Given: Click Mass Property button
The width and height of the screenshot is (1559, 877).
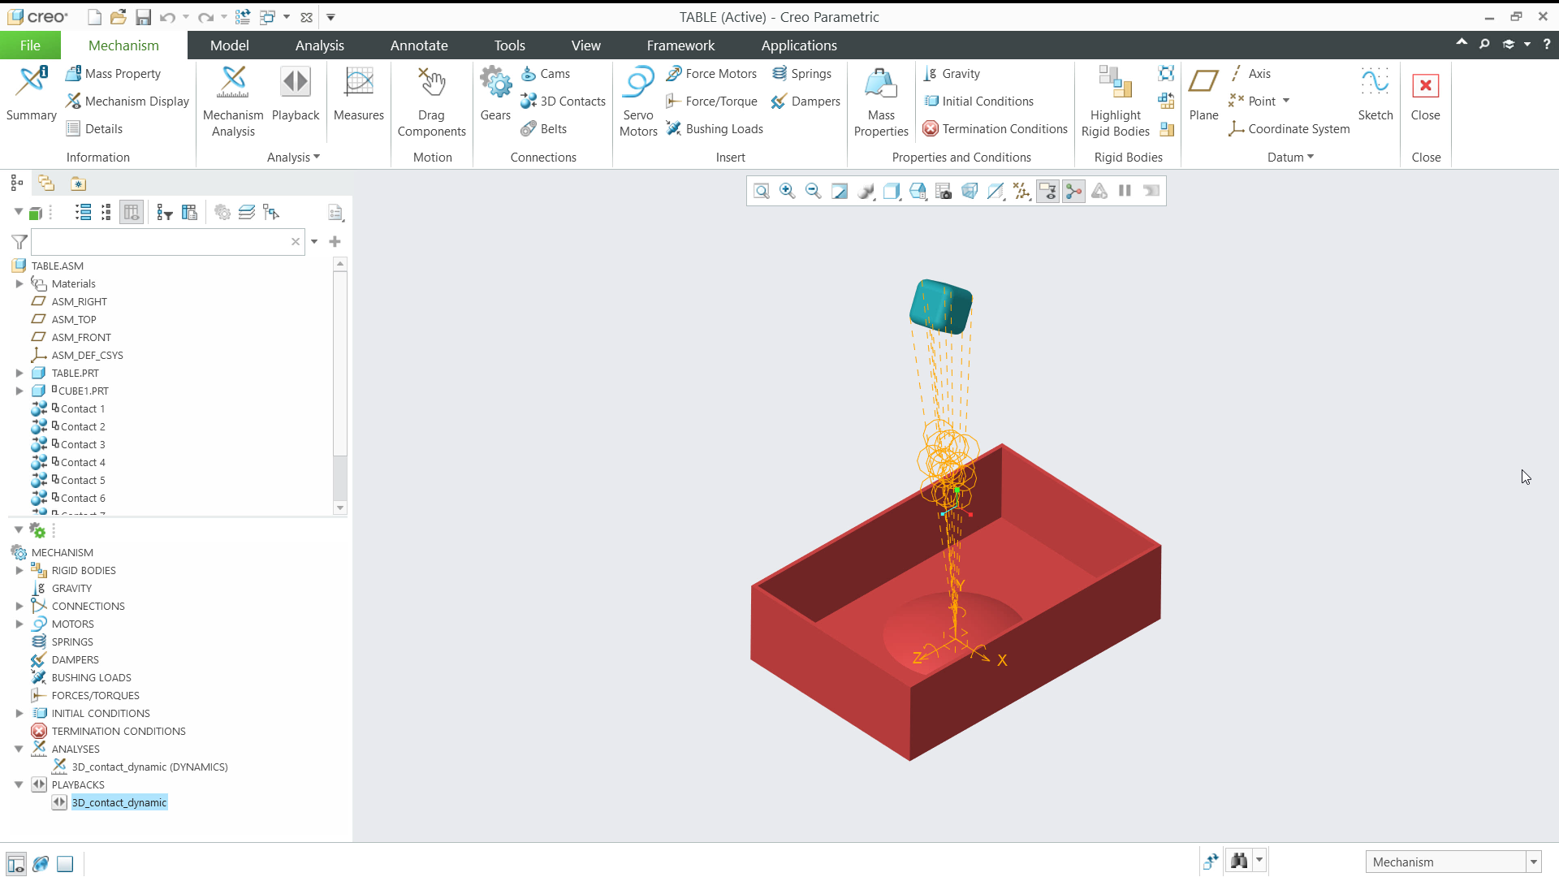Looking at the screenshot, I should (x=113, y=73).
